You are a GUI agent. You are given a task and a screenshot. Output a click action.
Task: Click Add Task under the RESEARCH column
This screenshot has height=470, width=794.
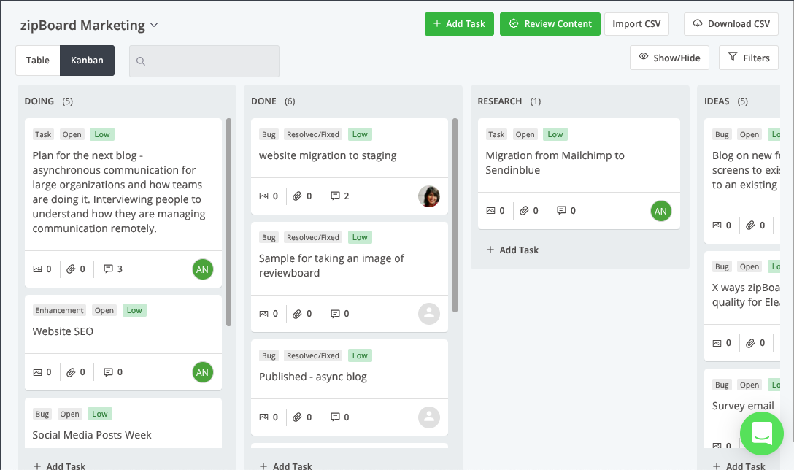pyautogui.click(x=512, y=250)
